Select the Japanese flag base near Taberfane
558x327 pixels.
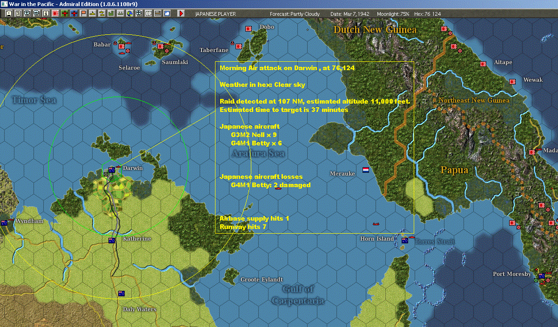tap(239, 46)
